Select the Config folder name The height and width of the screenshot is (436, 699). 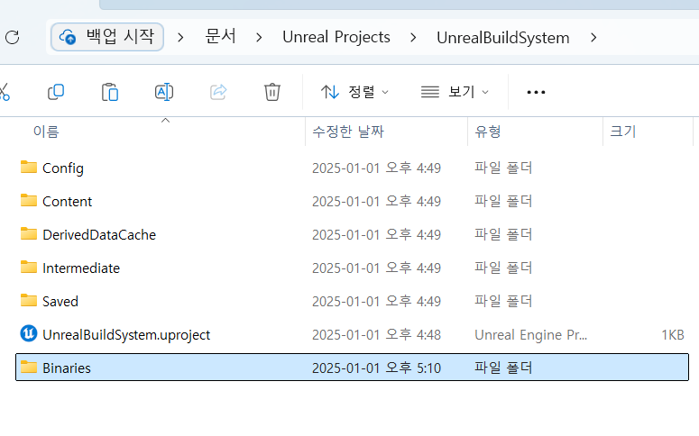tap(63, 168)
